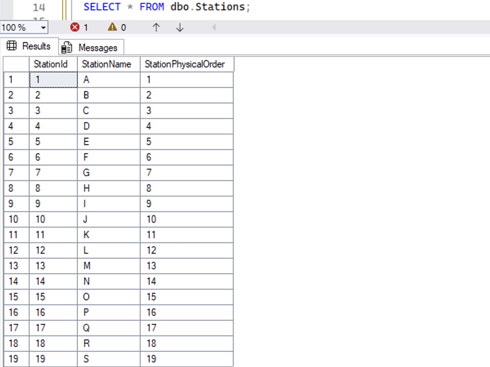Viewport: 490px width, 367px height.
Task: Switch to the Results tab
Action: [x=36, y=46]
